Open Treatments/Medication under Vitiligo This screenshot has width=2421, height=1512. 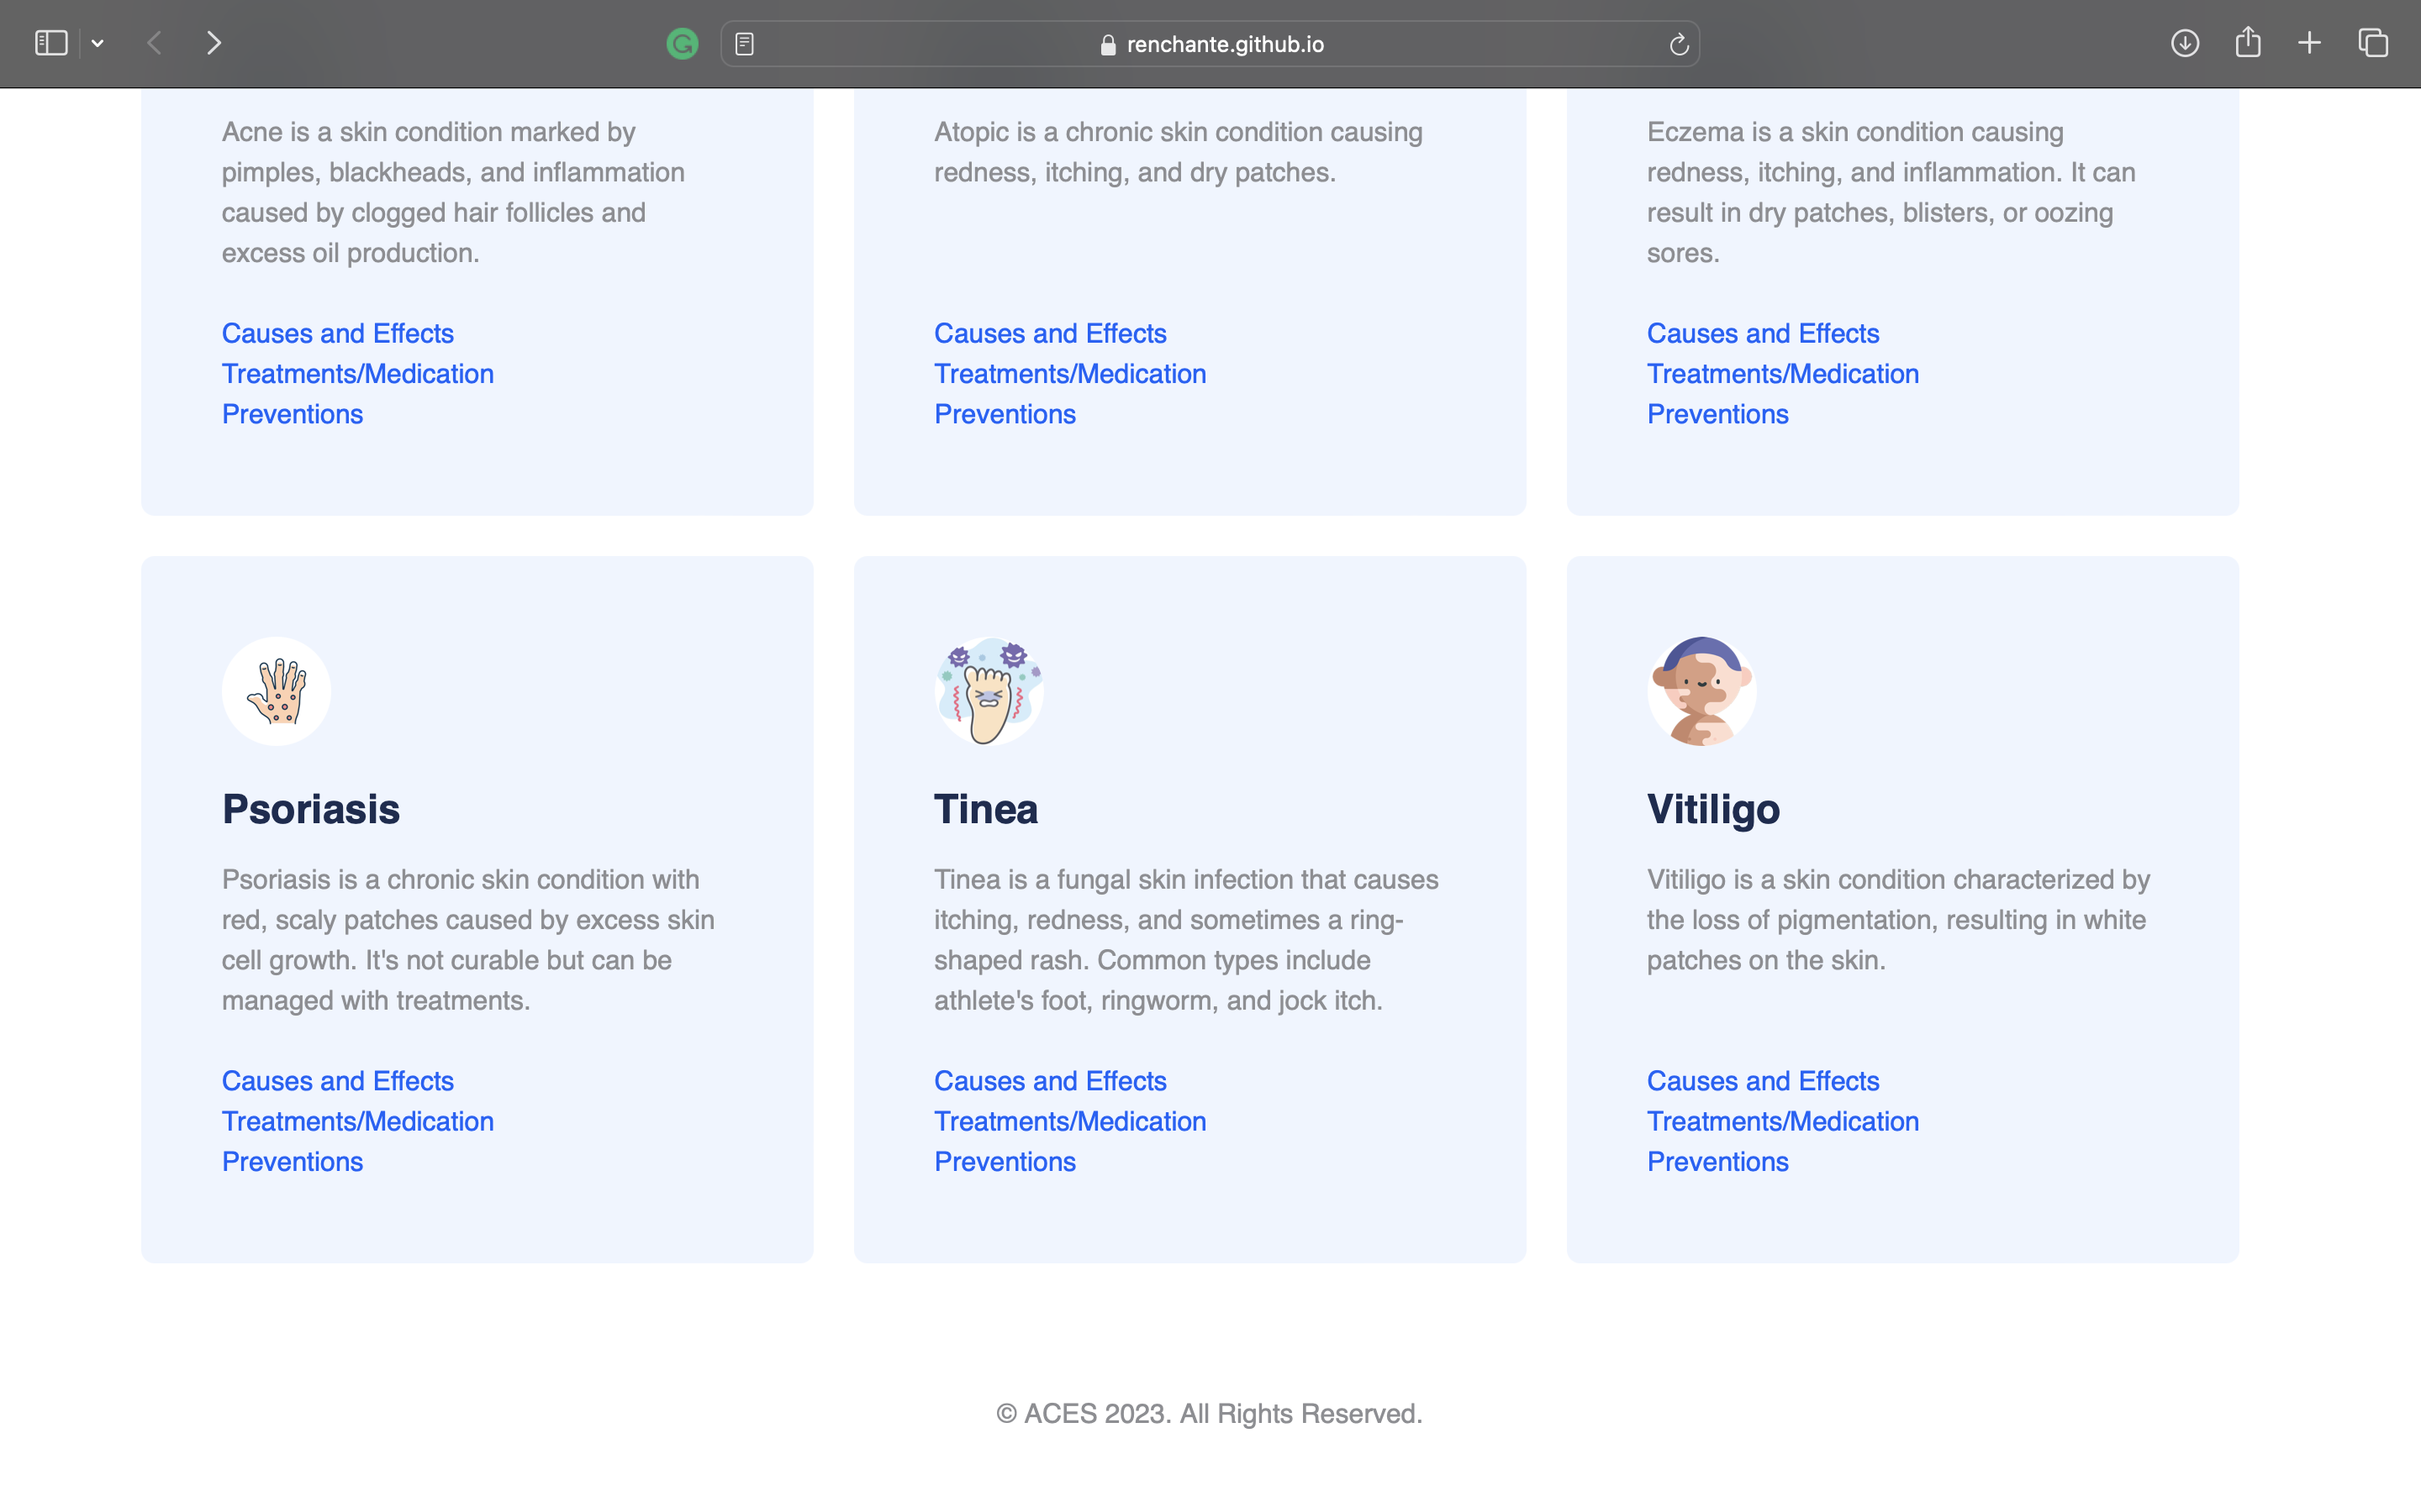click(x=1782, y=1121)
